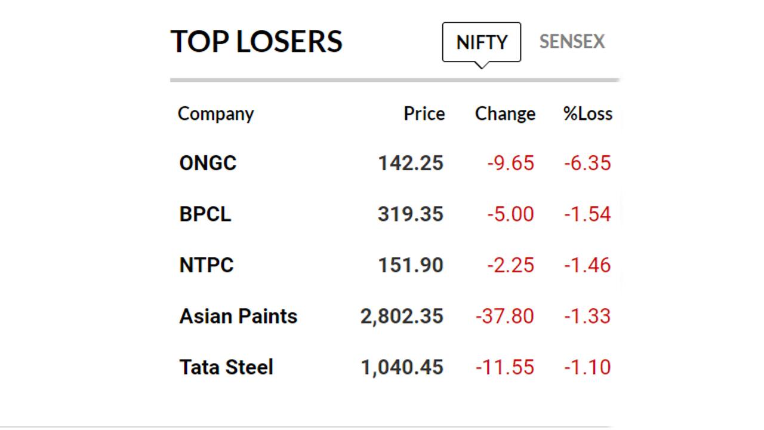Click Asian Paints change value -37.80
764x430 pixels.
point(504,316)
